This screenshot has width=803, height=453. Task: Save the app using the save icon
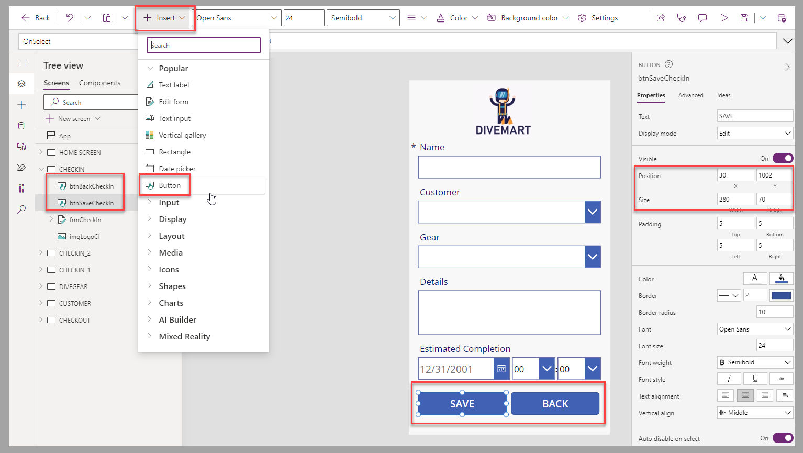744,17
